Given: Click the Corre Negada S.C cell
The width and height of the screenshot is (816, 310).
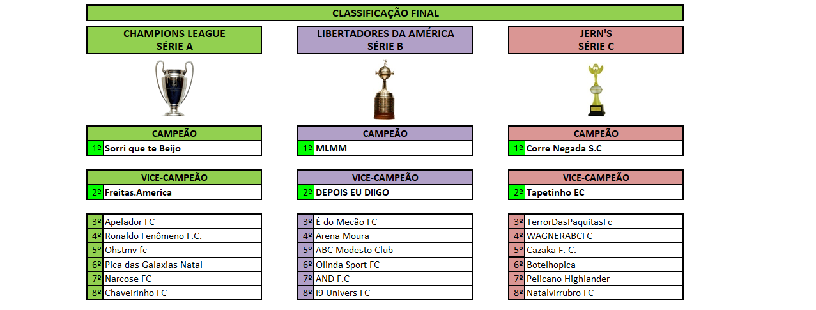Looking at the screenshot, I should [604, 148].
